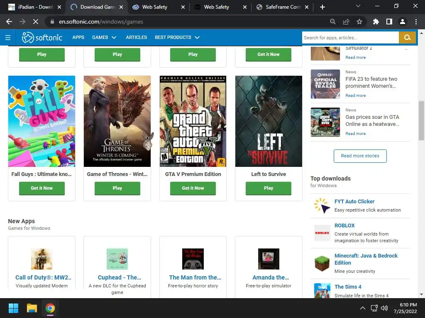
Task: Read more on FIFA 23 news
Action: (x=356, y=96)
